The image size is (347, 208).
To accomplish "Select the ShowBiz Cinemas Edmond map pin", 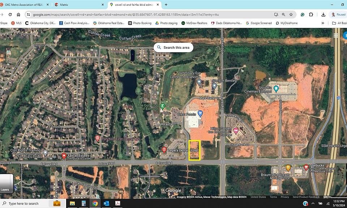I will pos(276,88).
